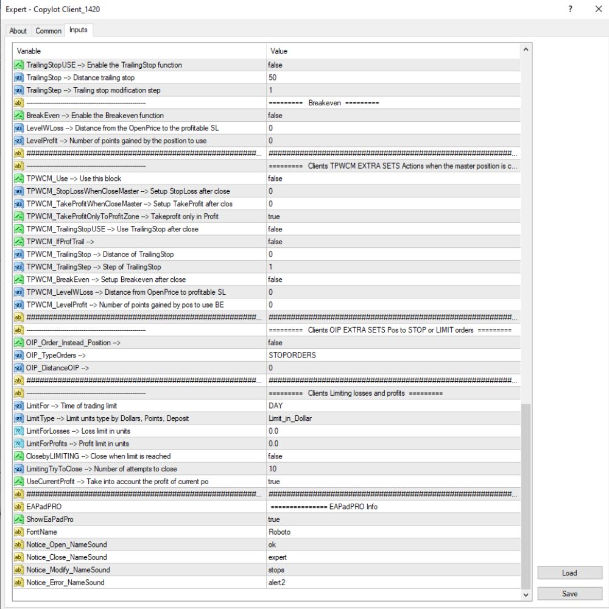Click the integer icon beside OIP_DistanceOIP
609x609 pixels.
pos(19,368)
